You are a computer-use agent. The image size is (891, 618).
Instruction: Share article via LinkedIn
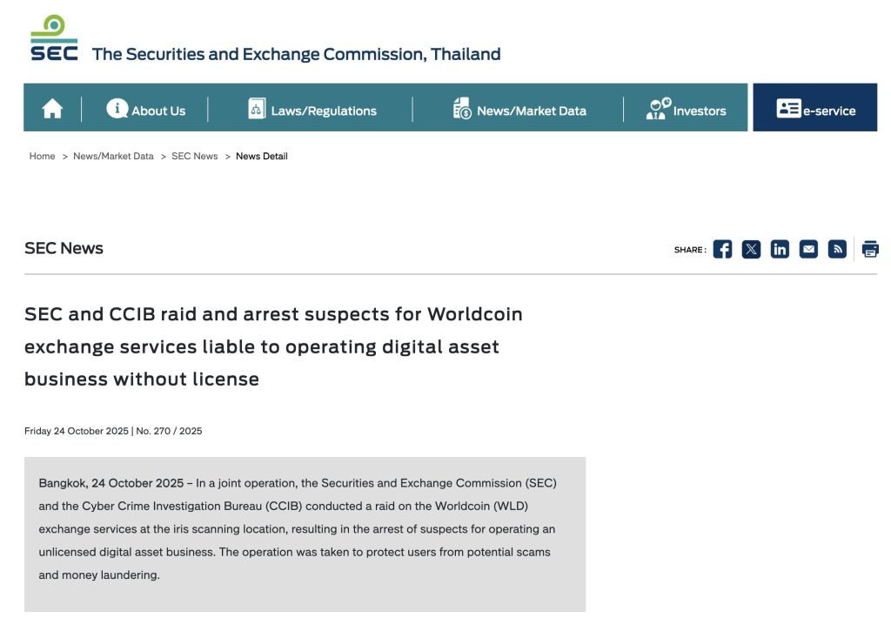[x=780, y=249]
